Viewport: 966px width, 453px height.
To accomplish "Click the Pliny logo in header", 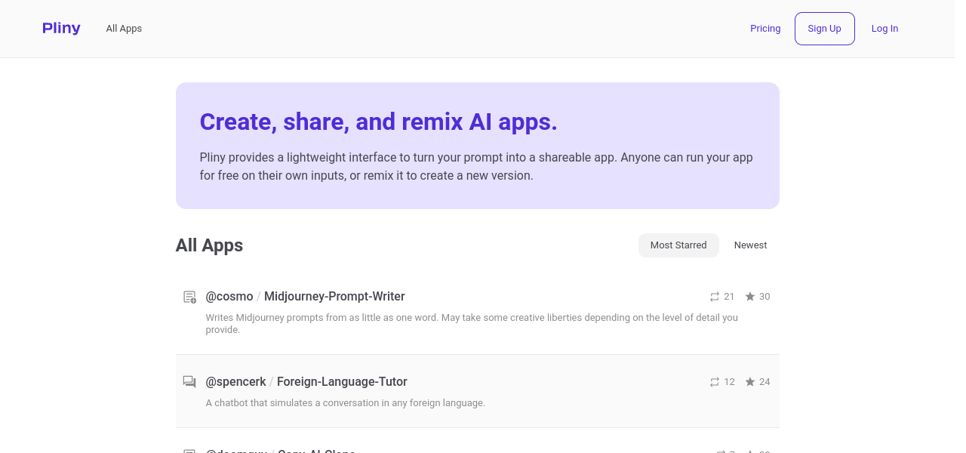I will coord(61,28).
